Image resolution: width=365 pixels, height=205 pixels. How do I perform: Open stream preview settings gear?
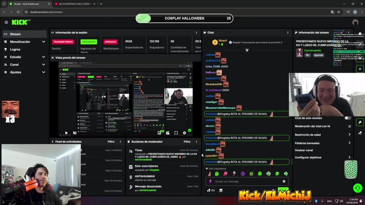click(184, 133)
